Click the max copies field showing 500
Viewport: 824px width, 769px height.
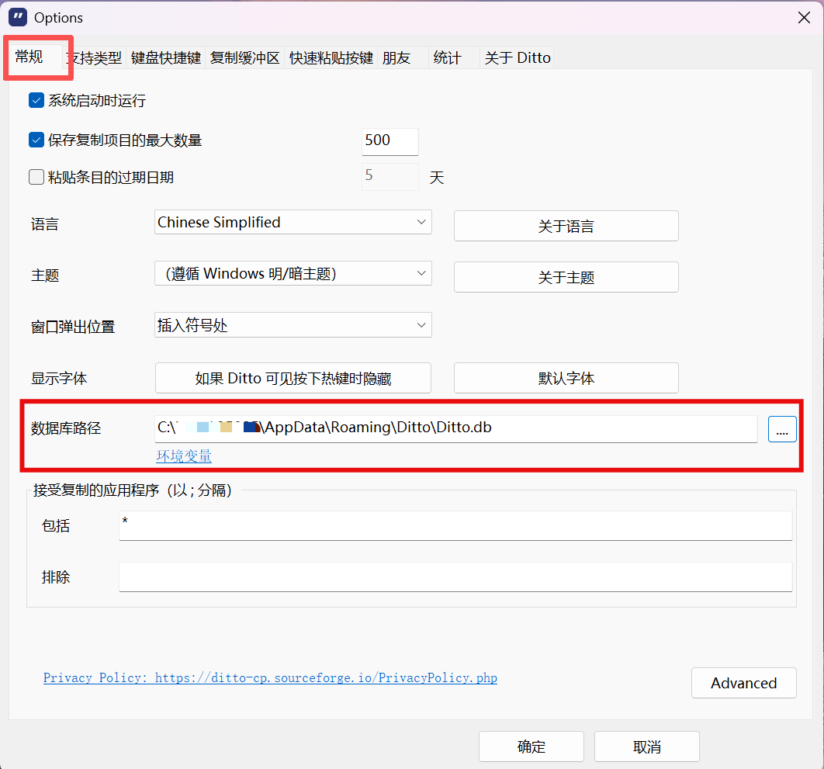[x=390, y=141]
